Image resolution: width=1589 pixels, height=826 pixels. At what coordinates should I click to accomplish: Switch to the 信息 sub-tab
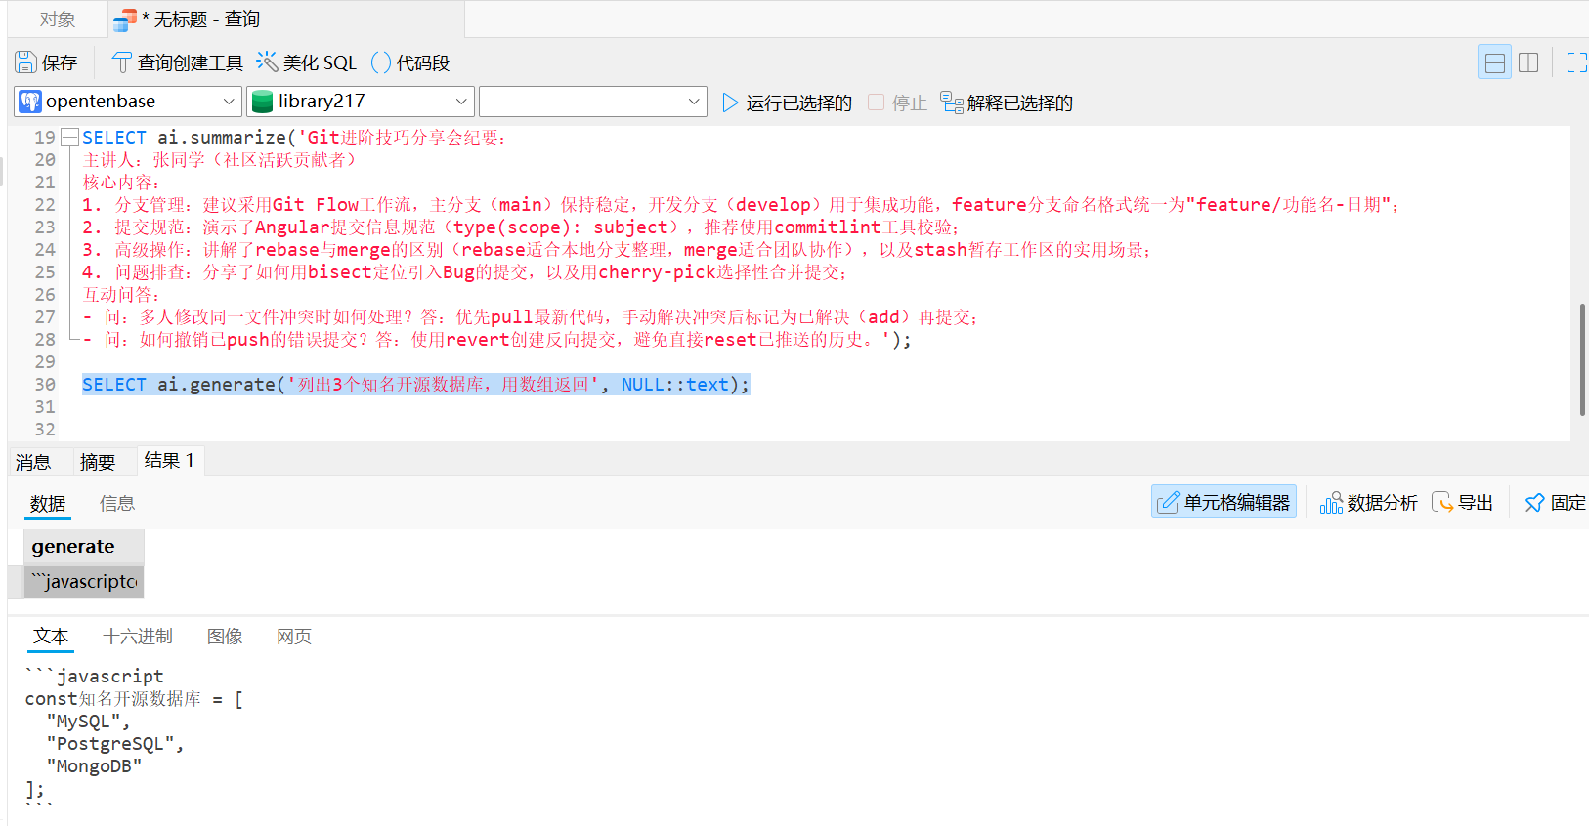click(x=117, y=504)
